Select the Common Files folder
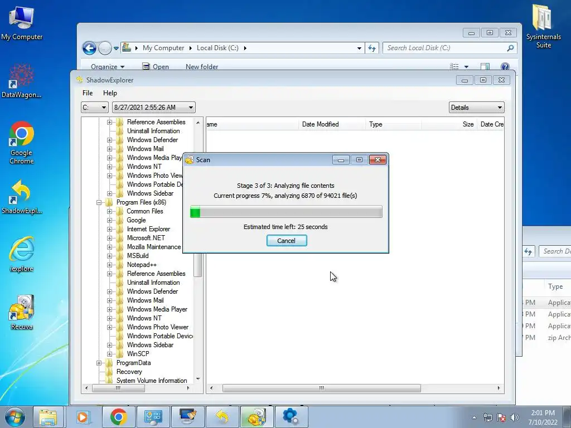 (144, 211)
